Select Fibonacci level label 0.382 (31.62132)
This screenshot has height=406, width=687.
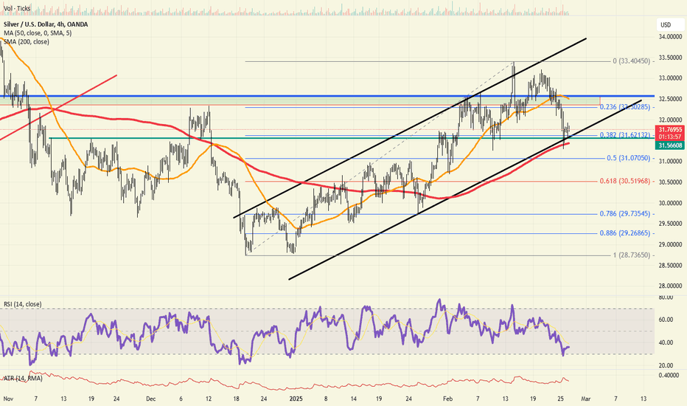[625, 135]
